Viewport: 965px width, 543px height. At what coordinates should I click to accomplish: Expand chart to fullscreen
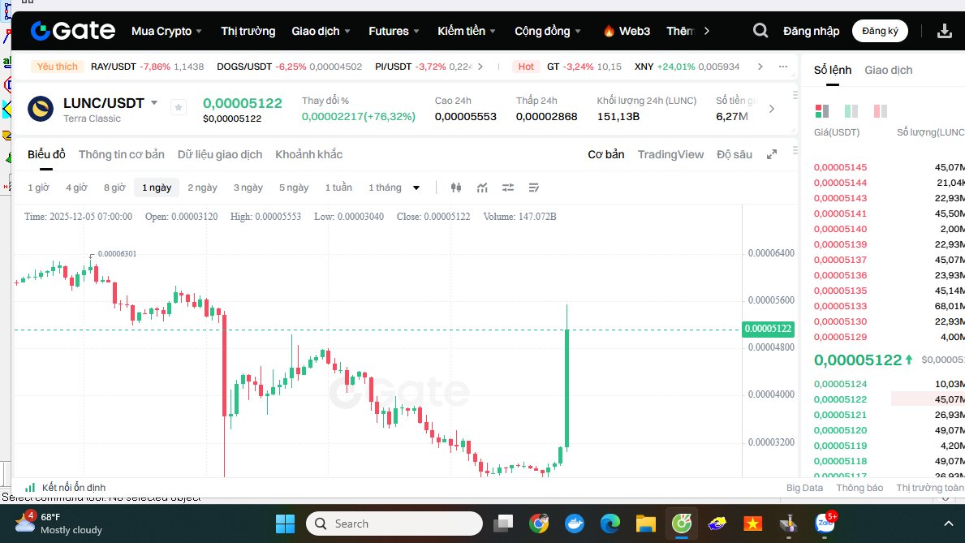tap(772, 154)
